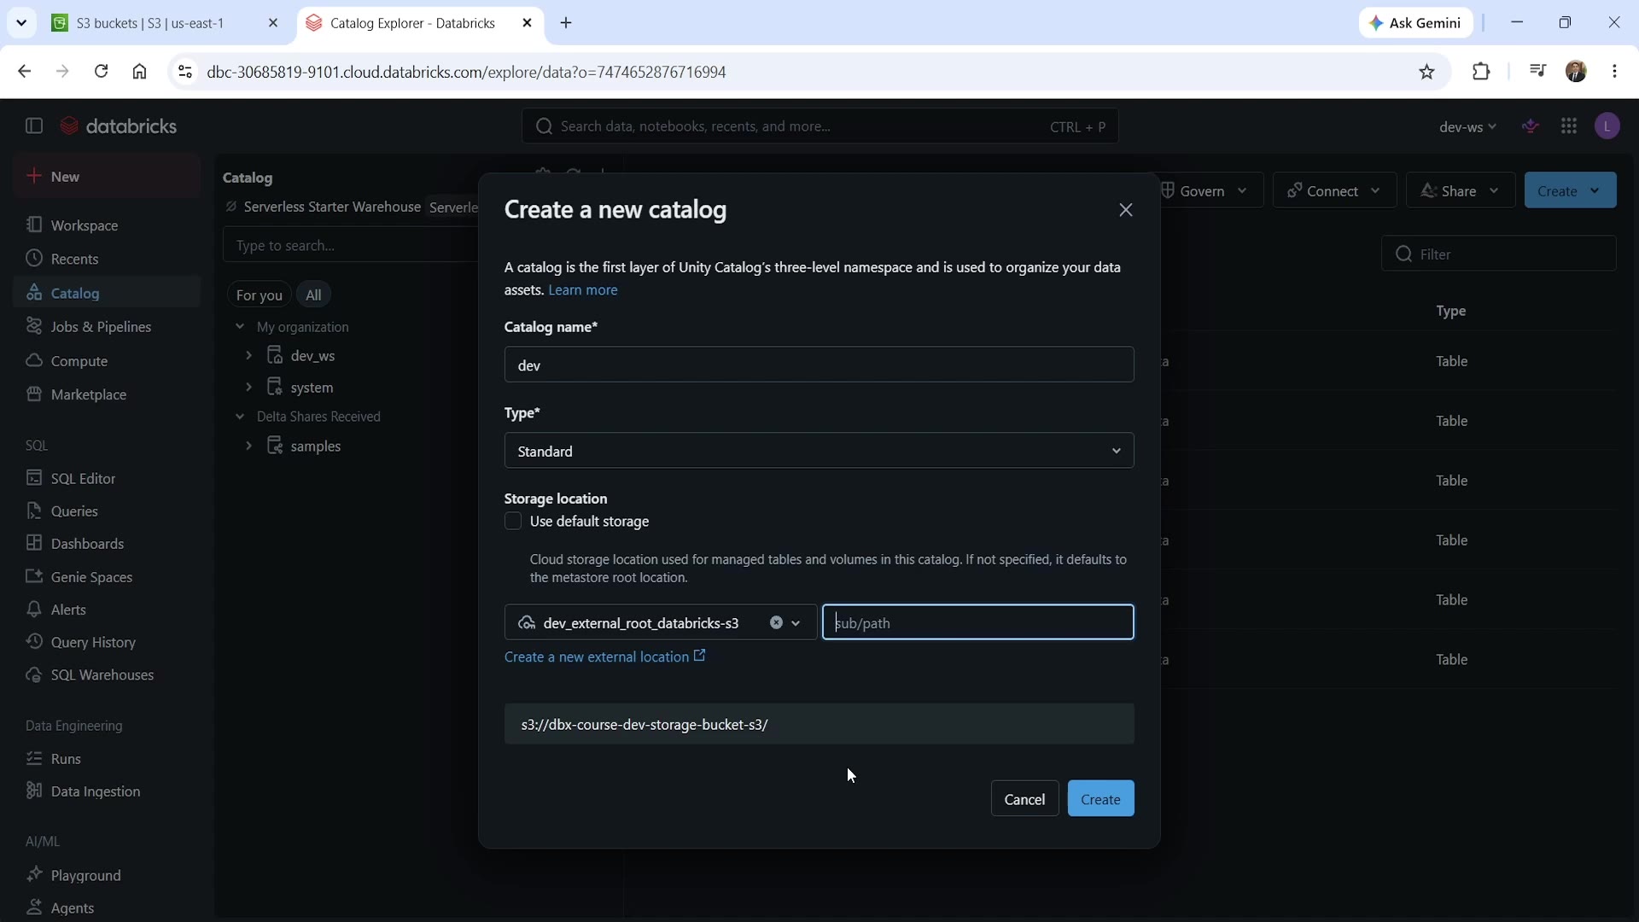
Task: Open the Govern dropdown
Action: [x=1207, y=190]
